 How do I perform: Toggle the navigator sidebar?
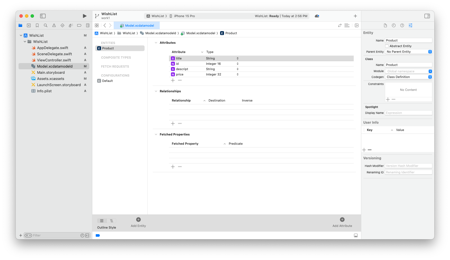[x=43, y=16]
